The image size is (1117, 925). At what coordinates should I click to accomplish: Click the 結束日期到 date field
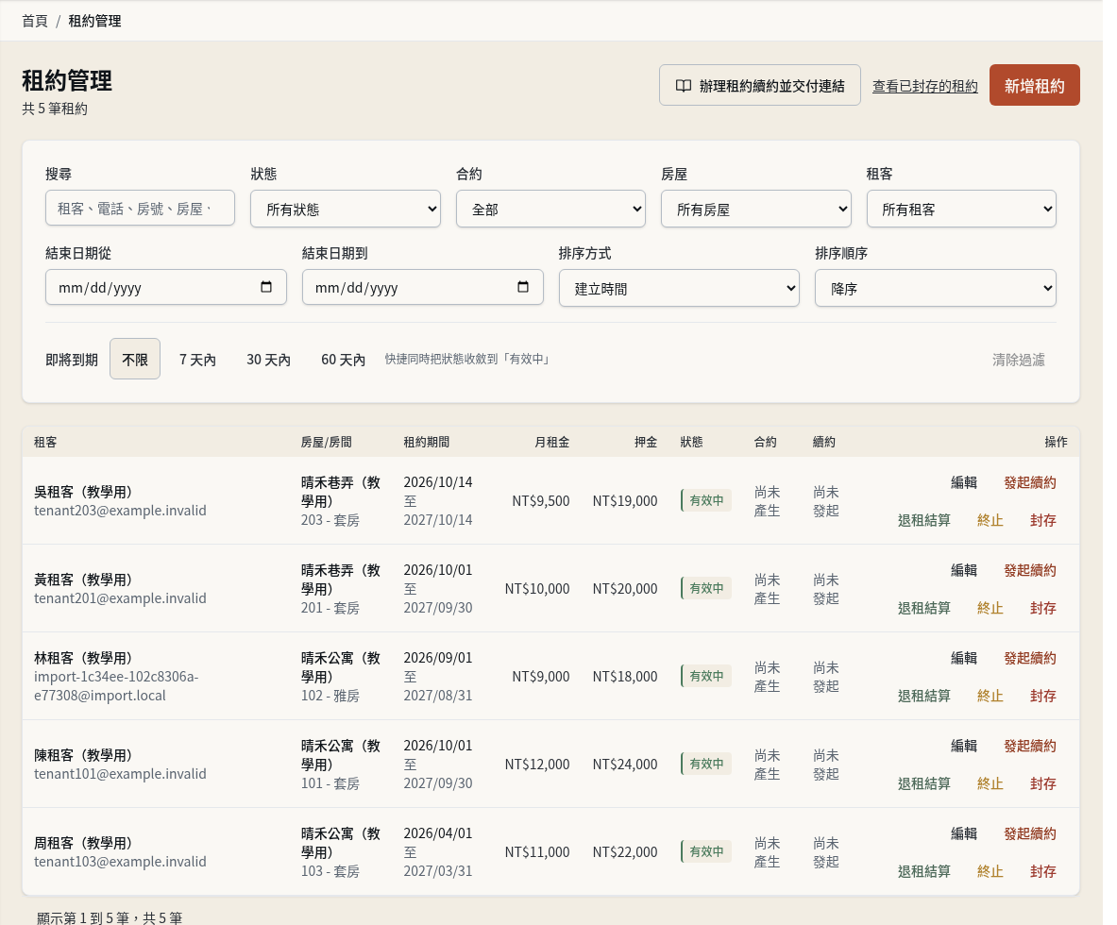422,287
